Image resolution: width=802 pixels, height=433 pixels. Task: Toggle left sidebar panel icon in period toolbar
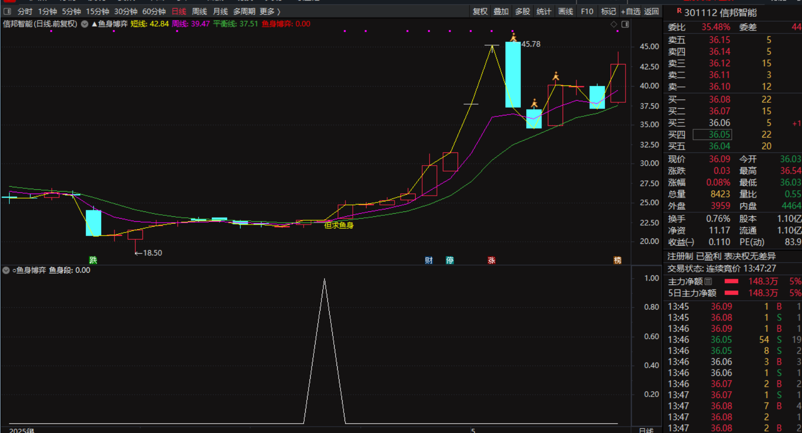(x=7, y=11)
